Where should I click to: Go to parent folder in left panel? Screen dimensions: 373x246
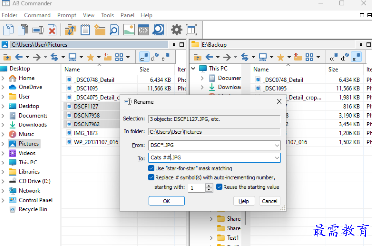point(7,57)
